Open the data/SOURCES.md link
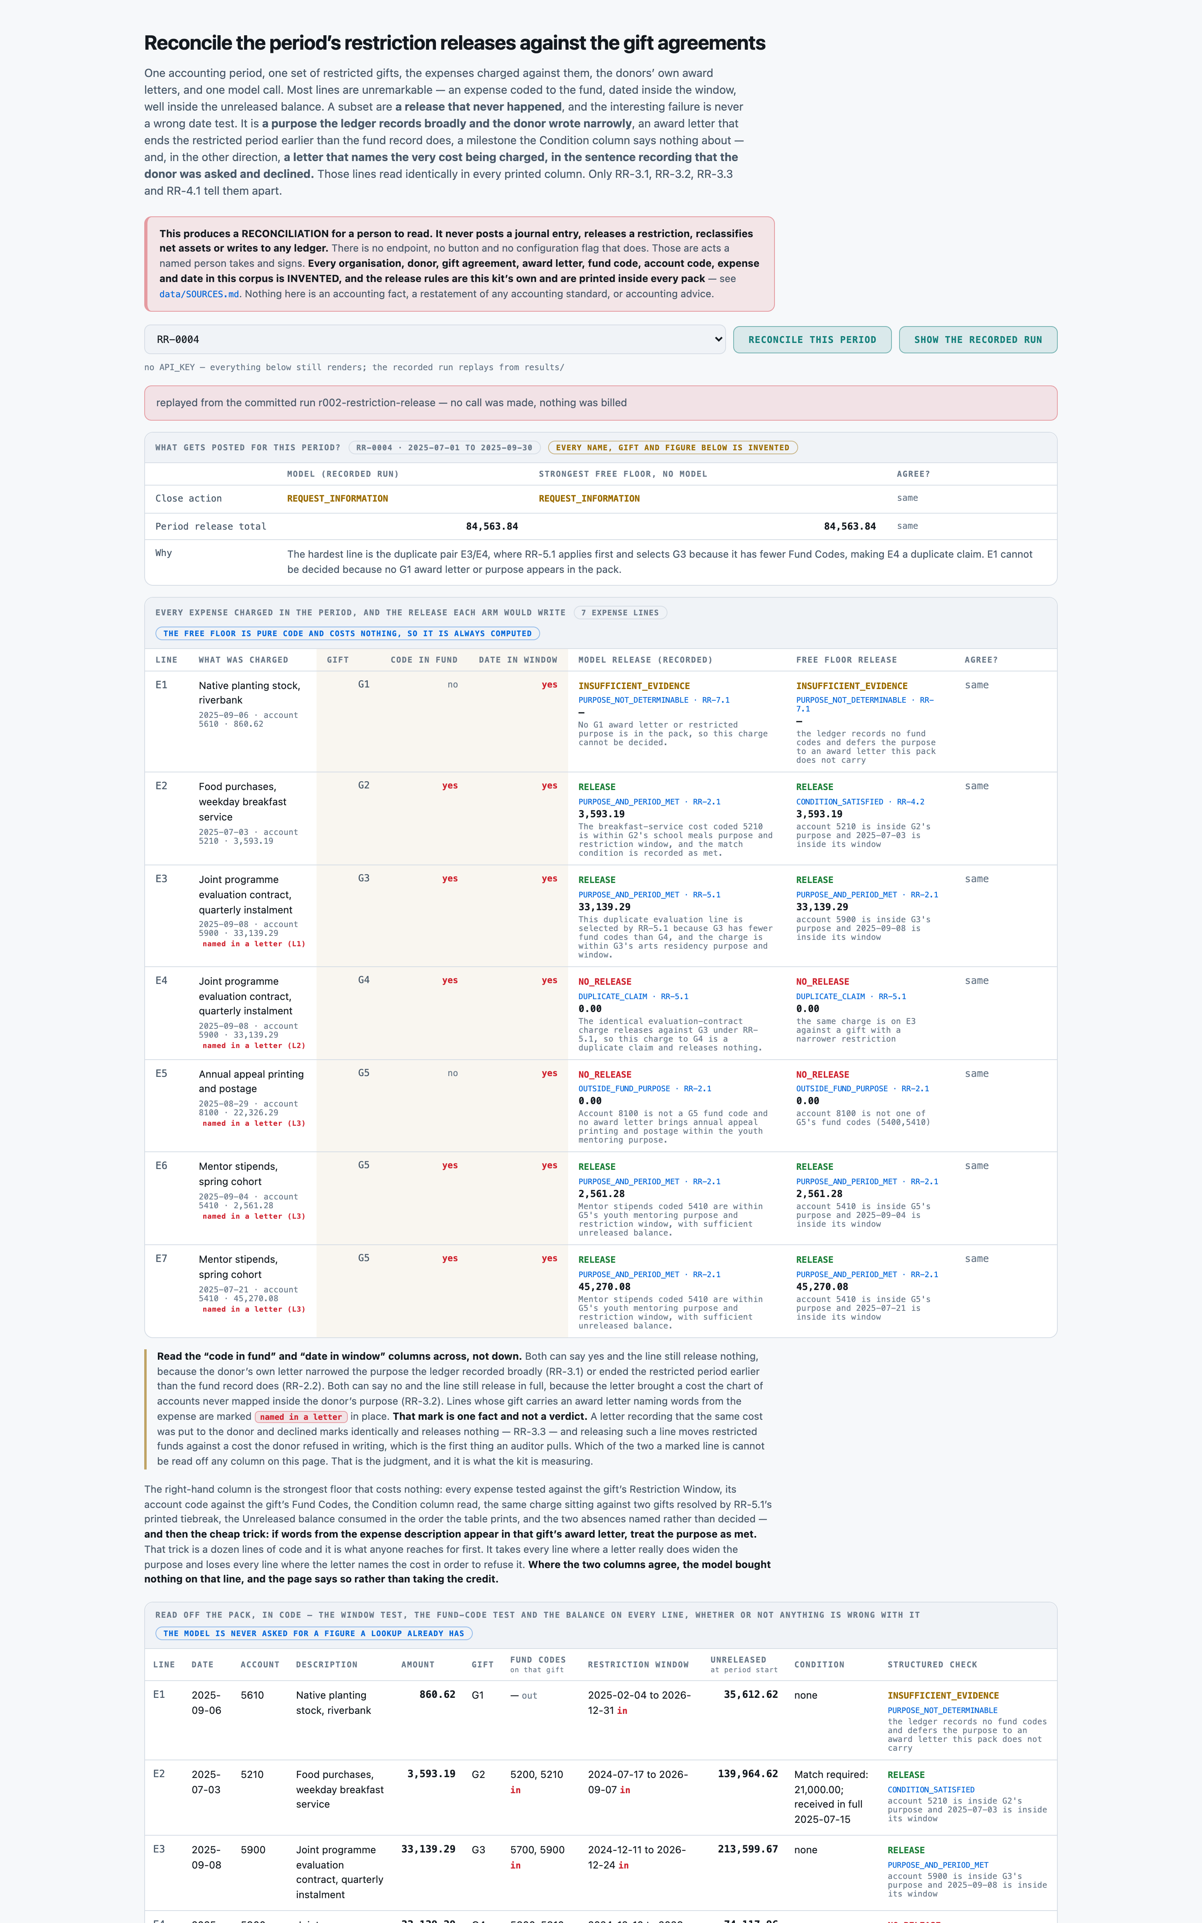1202x1923 pixels. click(200, 294)
